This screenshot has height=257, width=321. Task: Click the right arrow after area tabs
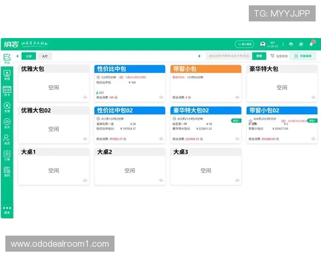point(200,56)
